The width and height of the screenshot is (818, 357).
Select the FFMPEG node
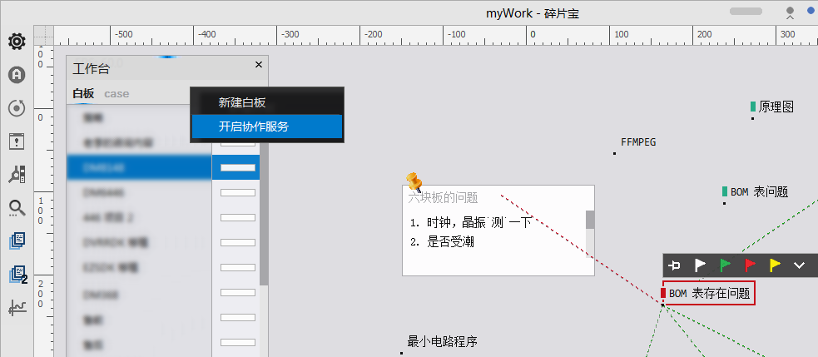[x=638, y=141]
